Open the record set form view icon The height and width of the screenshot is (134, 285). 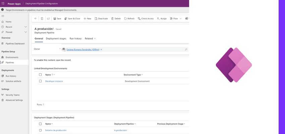42,18
